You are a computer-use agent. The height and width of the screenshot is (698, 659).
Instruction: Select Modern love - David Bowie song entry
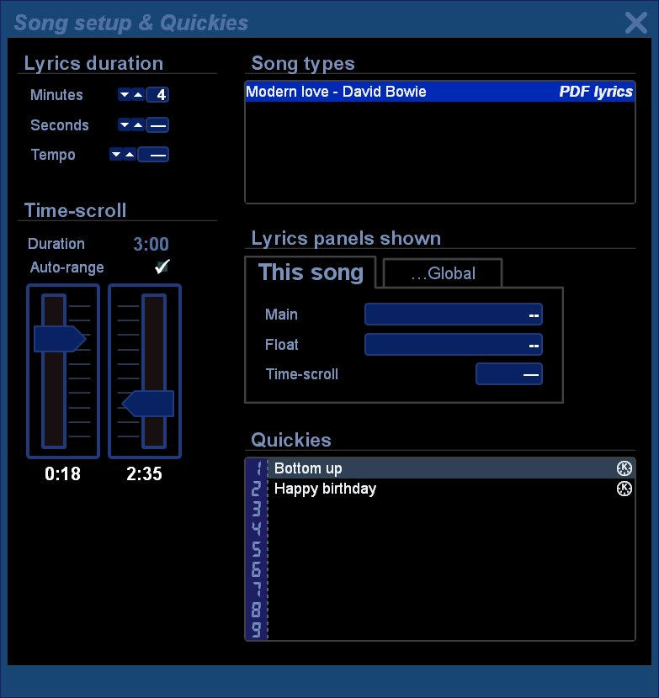pos(439,92)
